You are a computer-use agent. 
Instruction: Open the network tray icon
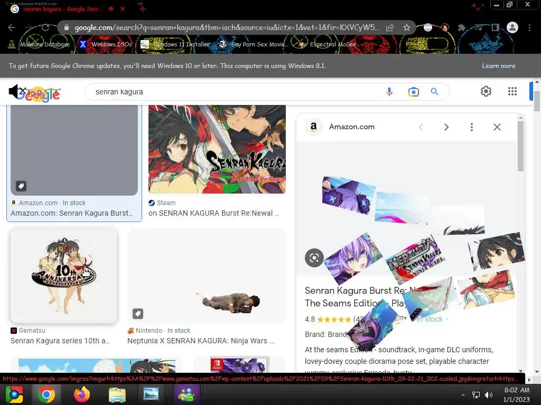point(476,395)
